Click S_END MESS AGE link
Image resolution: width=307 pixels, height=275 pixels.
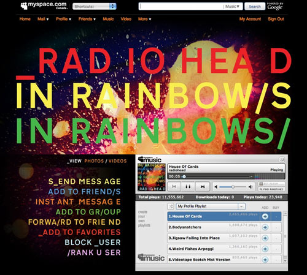(x=85, y=181)
